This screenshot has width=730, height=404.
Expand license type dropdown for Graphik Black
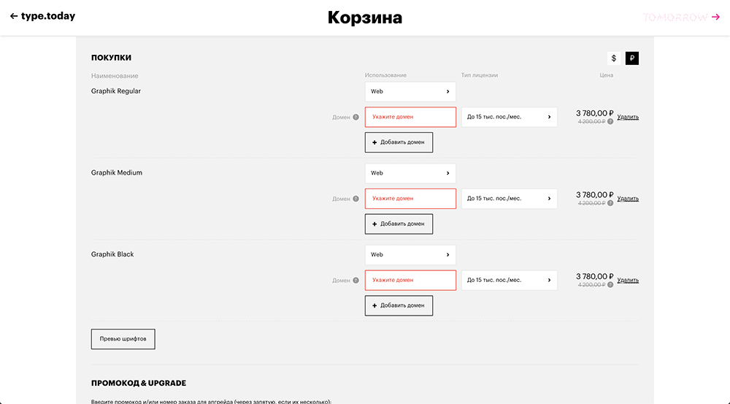coord(509,281)
